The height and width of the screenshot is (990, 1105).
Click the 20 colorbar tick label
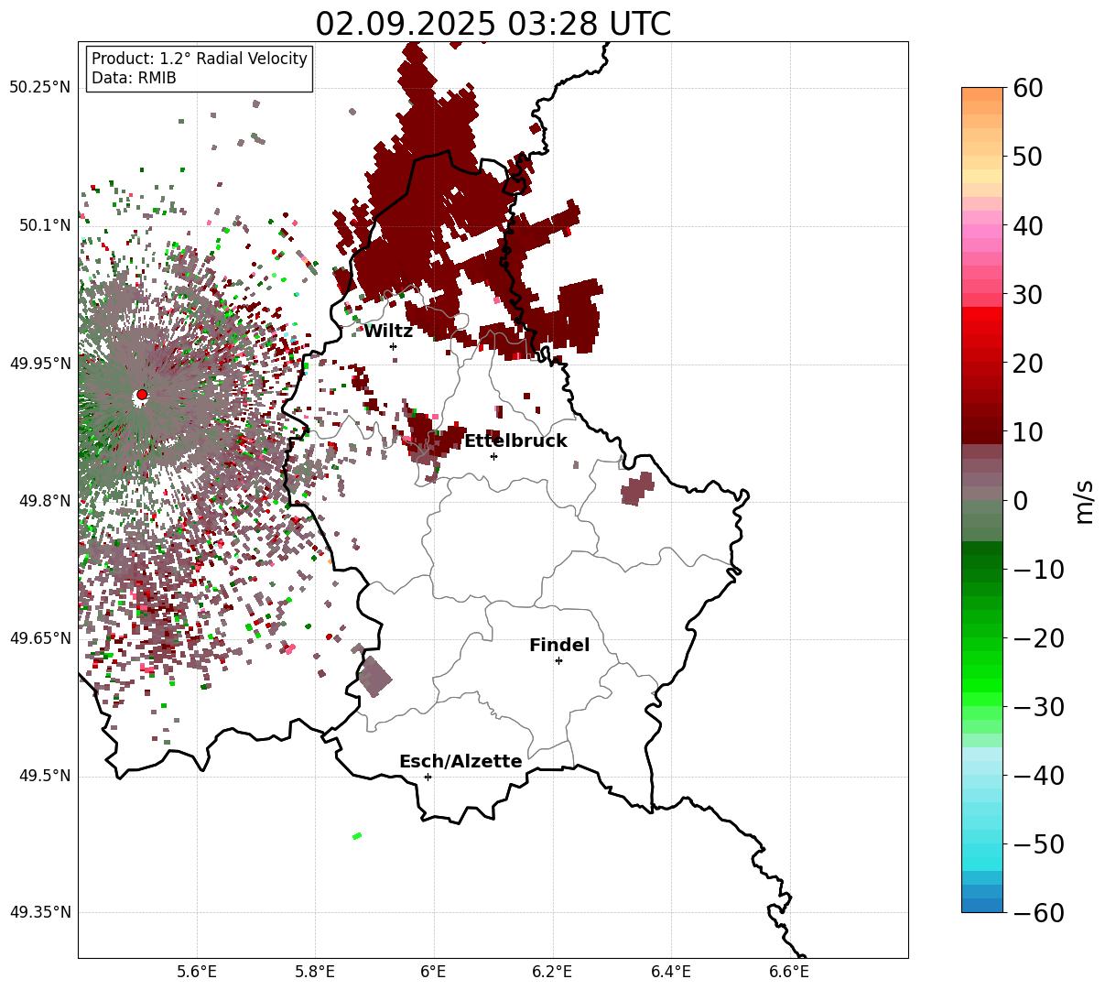click(x=1028, y=363)
